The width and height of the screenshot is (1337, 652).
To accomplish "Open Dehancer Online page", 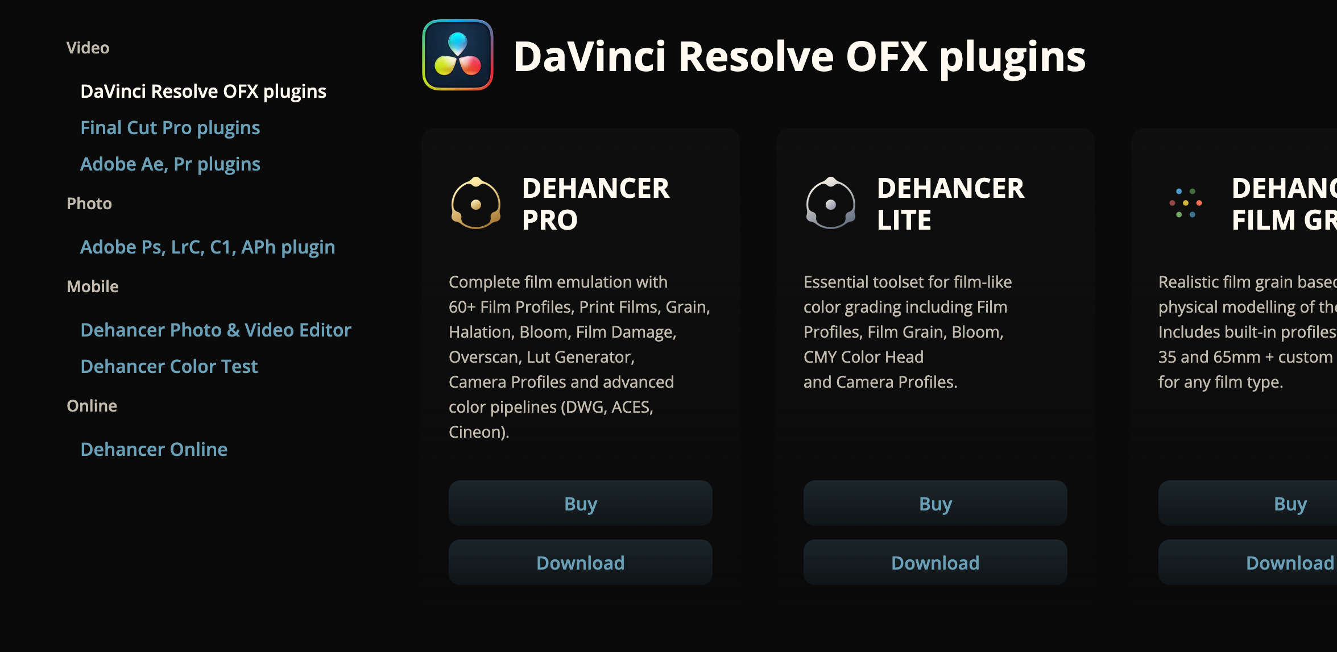I will 152,448.
